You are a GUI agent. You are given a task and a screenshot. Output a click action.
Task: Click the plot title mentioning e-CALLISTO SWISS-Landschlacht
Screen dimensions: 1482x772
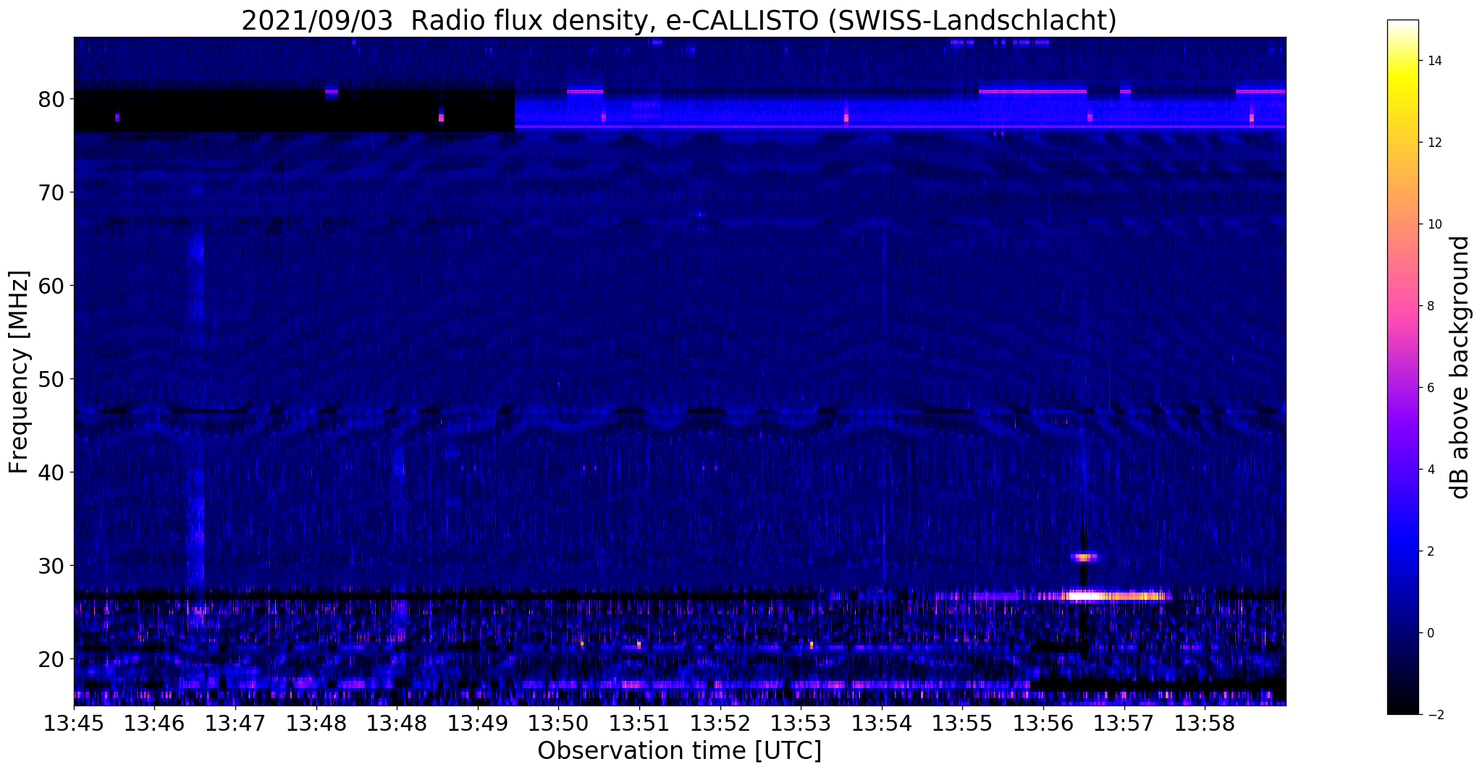(679, 20)
